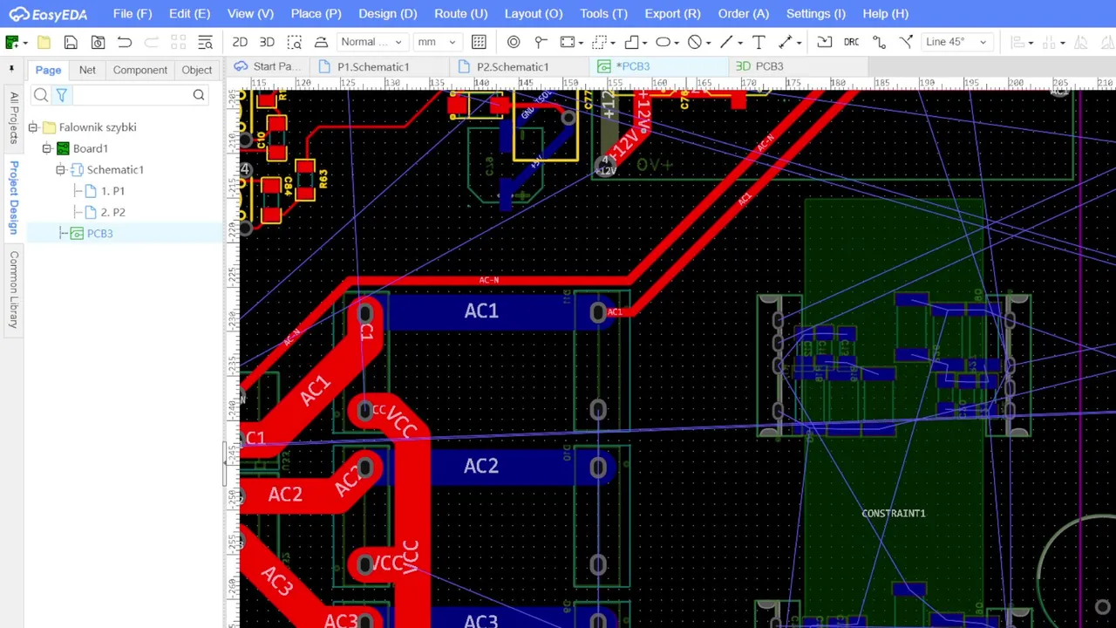The image size is (1116, 628).
Task: Expand the dashed keepout region tool arrow
Action: (x=614, y=43)
